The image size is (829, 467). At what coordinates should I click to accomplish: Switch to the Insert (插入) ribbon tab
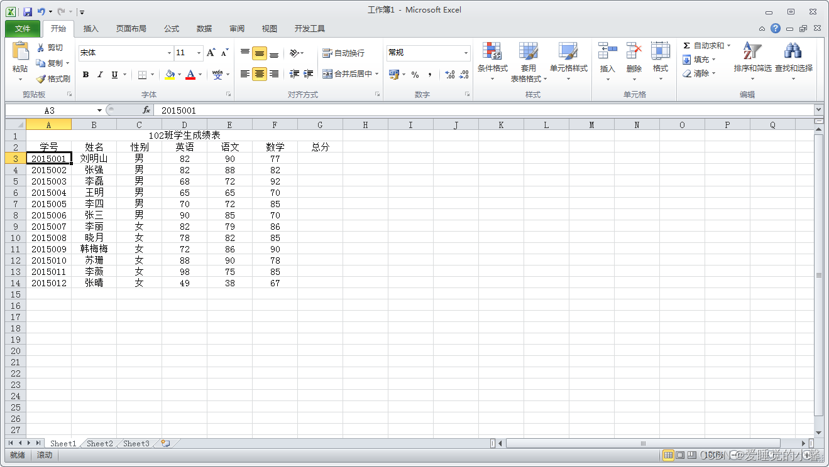coord(91,29)
